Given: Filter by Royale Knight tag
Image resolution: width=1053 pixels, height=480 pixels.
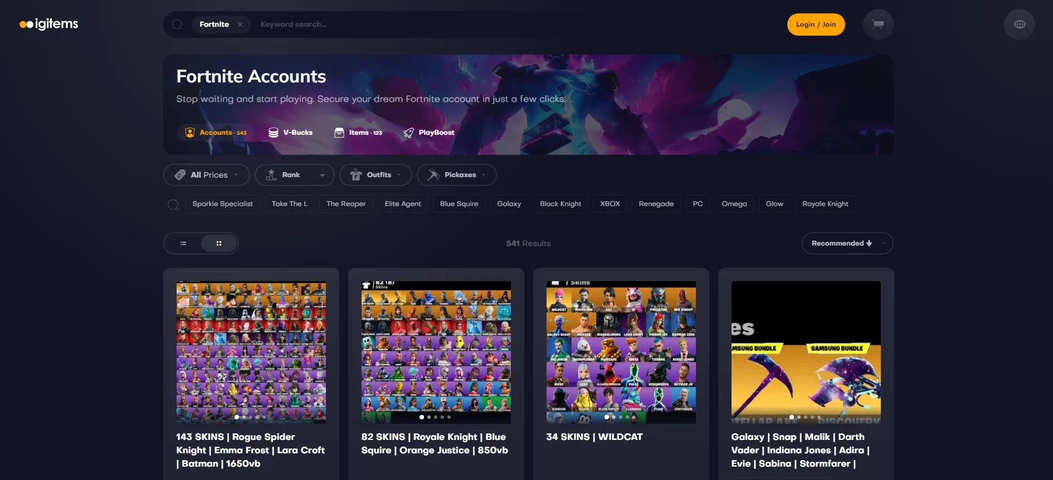Looking at the screenshot, I should pyautogui.click(x=825, y=204).
